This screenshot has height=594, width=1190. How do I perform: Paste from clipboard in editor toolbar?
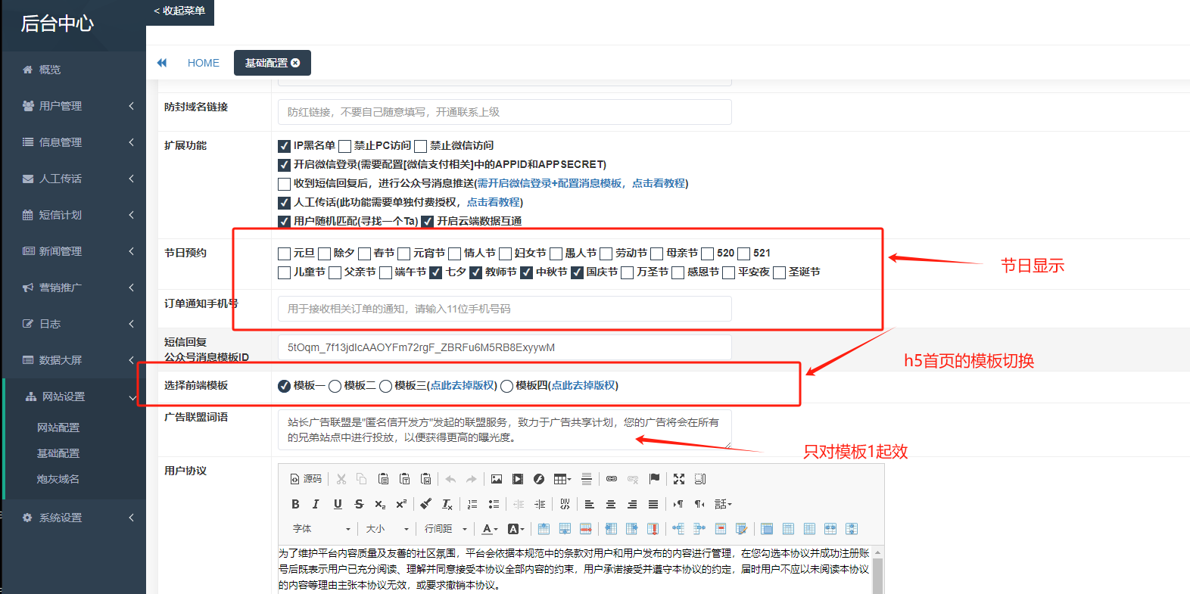tap(383, 479)
